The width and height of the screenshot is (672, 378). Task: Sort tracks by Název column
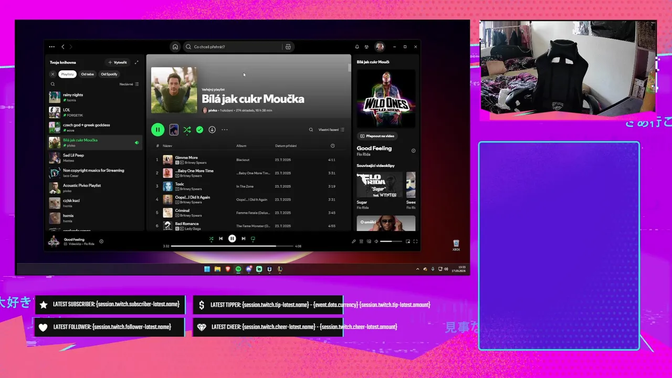click(167, 145)
